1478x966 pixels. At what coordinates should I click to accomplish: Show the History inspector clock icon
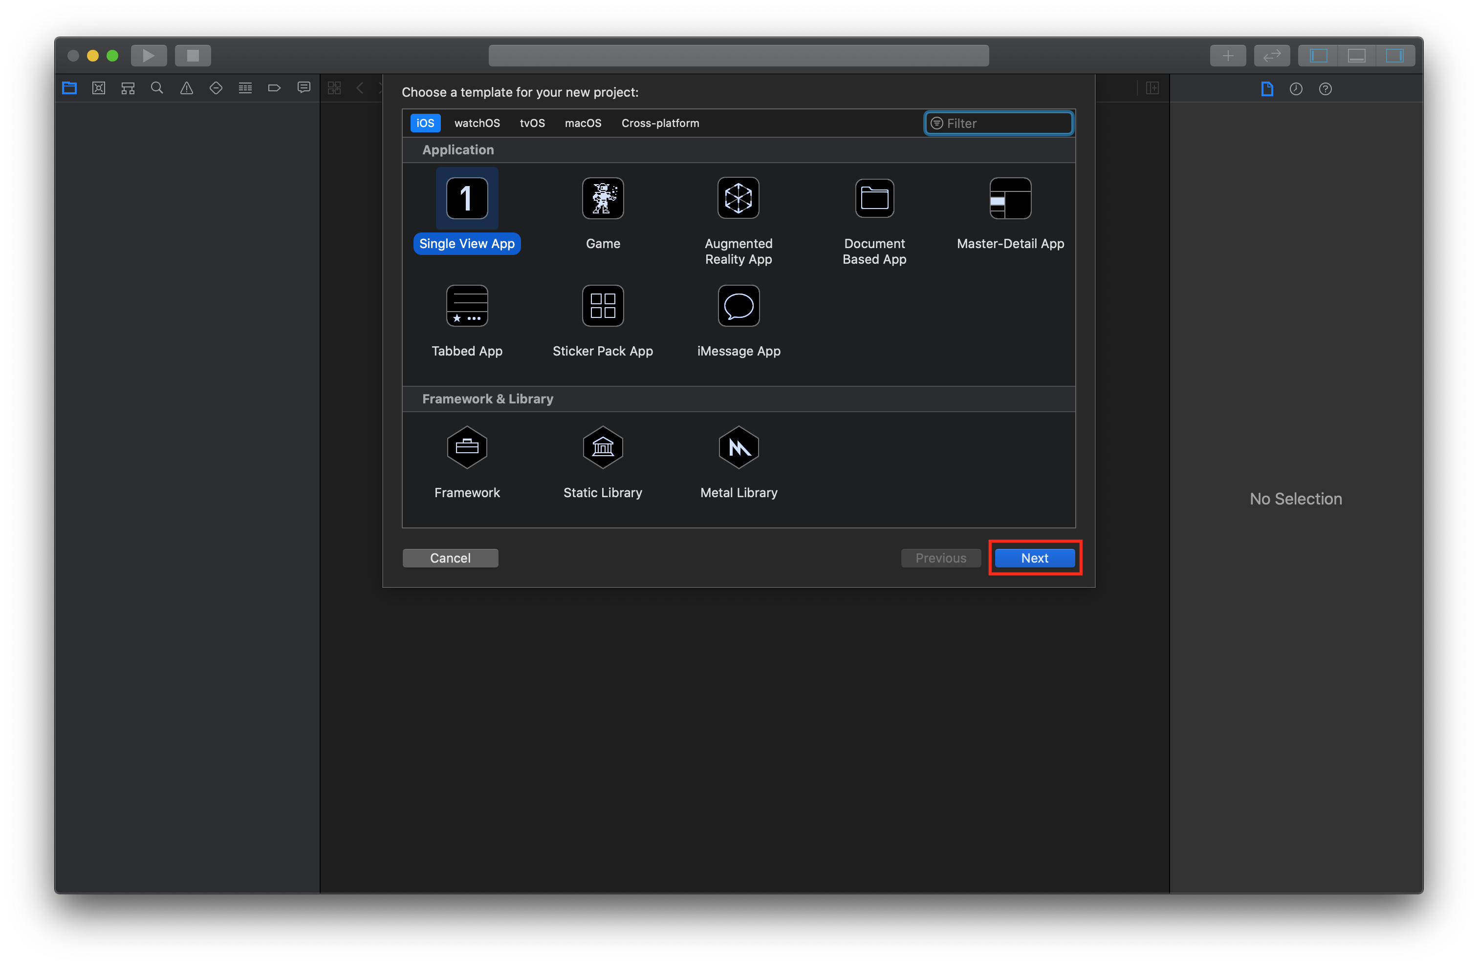pyautogui.click(x=1296, y=89)
